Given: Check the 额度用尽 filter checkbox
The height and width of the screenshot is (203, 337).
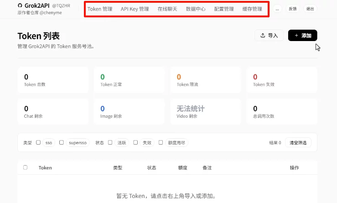Looking at the screenshot, I should click(161, 143).
